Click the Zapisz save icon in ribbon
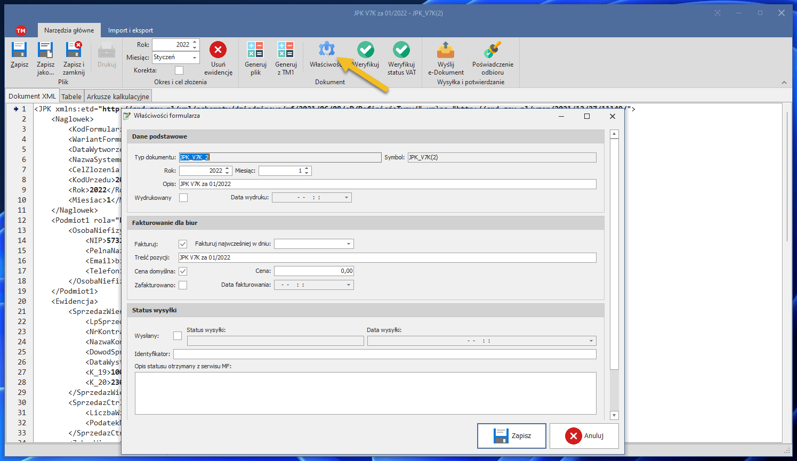This screenshot has width=797, height=461. click(x=19, y=51)
